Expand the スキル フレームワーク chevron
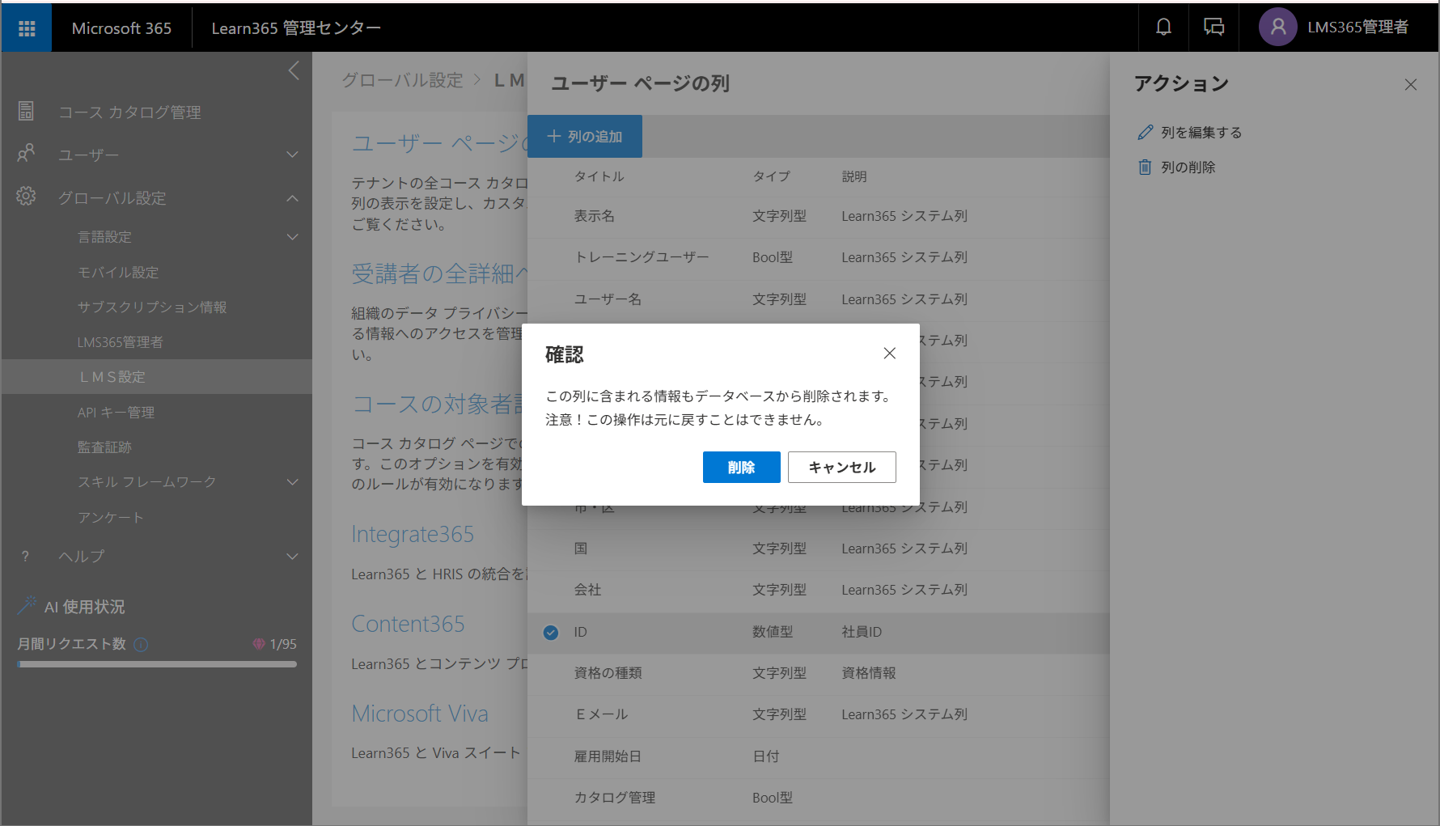Viewport: 1440px width, 826px height. pos(293,482)
